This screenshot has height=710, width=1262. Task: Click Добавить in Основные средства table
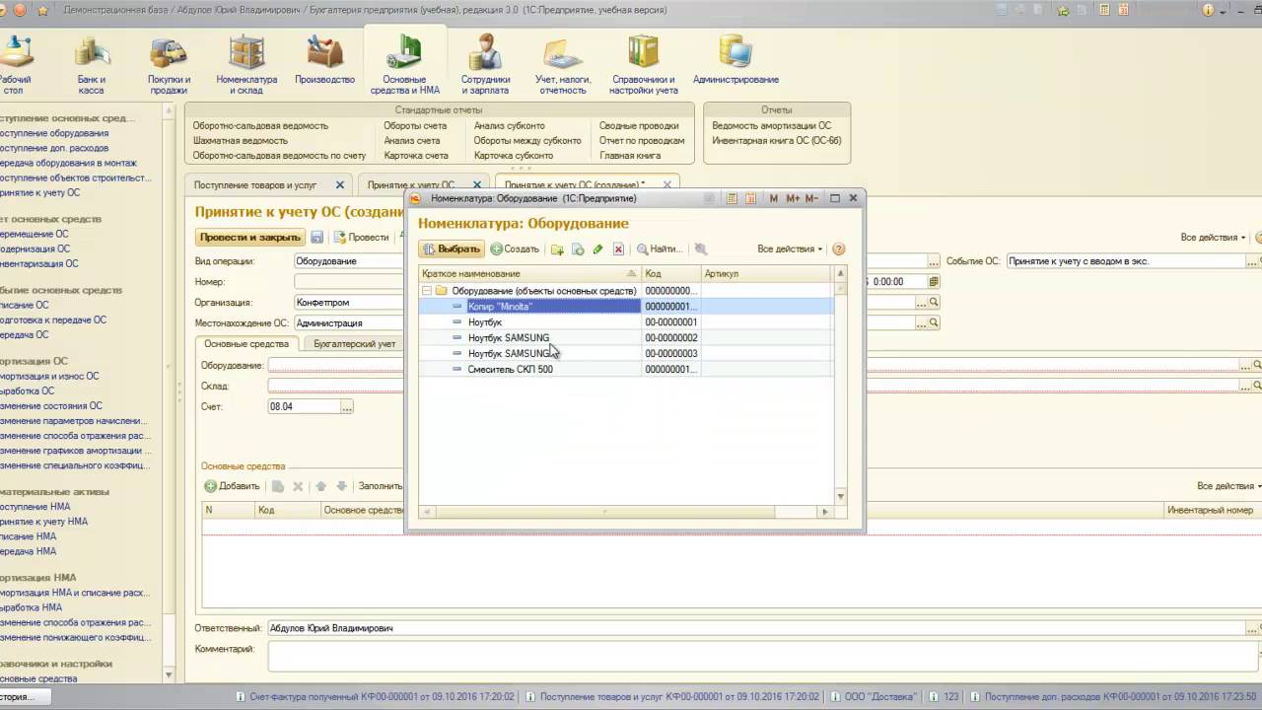(232, 486)
